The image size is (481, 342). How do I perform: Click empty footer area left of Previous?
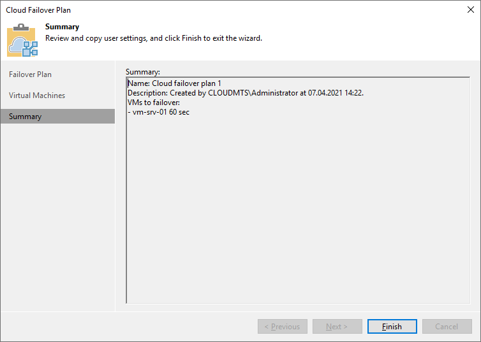[128, 327]
